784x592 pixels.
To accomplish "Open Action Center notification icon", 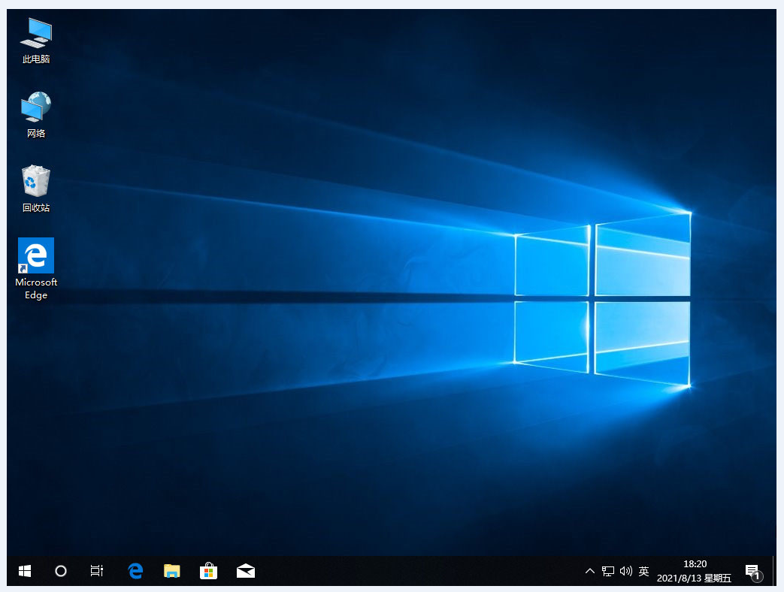I will [752, 571].
